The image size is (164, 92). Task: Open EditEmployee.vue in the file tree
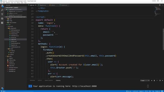coord(15,30)
